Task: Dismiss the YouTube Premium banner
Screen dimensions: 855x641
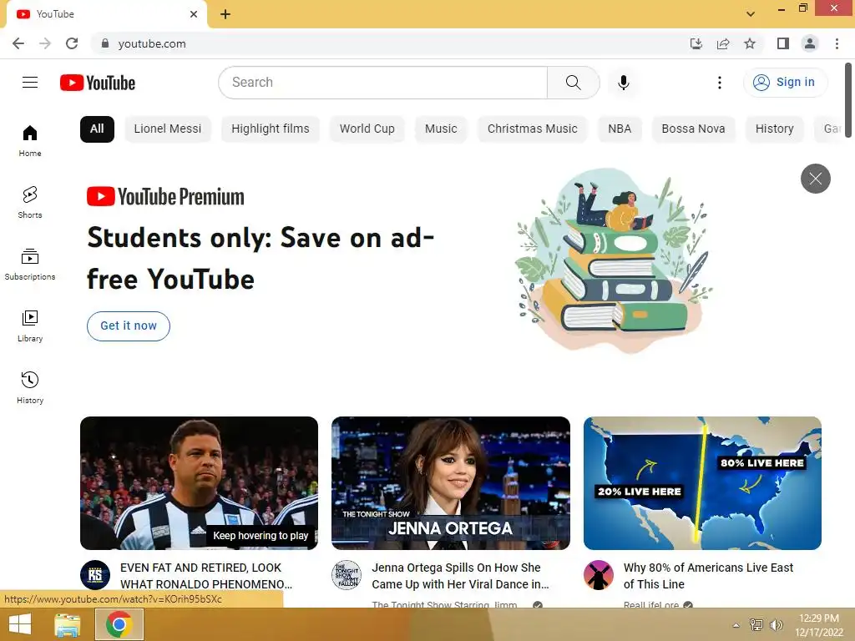Action: click(815, 179)
